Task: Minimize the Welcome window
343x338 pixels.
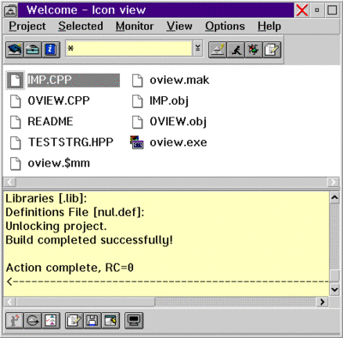Action: pyautogui.click(x=317, y=10)
